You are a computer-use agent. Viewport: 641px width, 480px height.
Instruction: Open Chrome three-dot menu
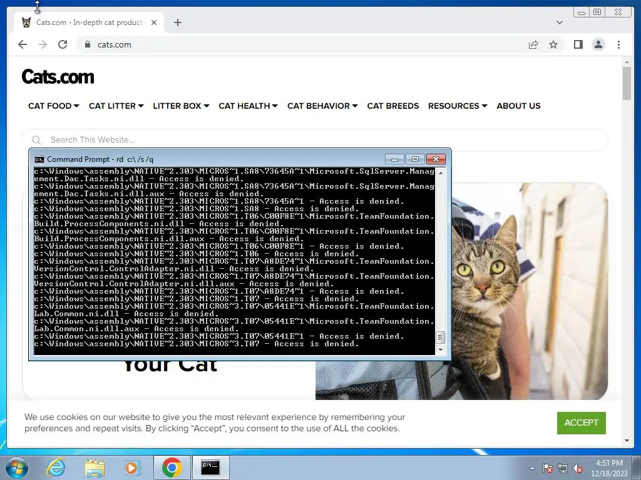[x=618, y=44]
